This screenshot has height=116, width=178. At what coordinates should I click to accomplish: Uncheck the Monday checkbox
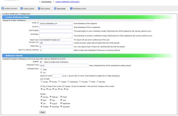(x=50, y=81)
